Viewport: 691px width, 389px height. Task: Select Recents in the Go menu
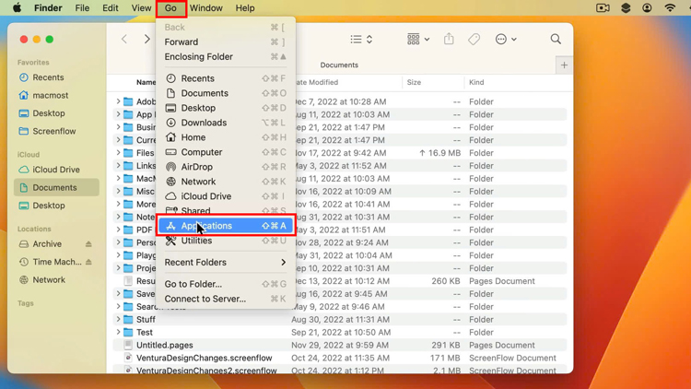225,78
